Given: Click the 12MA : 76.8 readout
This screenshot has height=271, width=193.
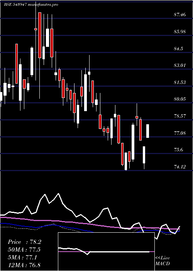Looking at the screenshot, I should (x=24, y=265).
